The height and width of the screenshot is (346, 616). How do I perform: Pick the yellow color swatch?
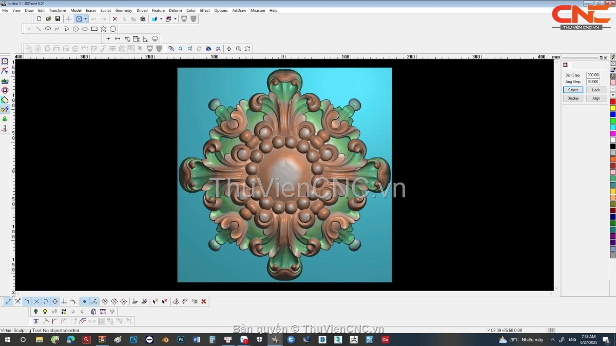click(613, 108)
